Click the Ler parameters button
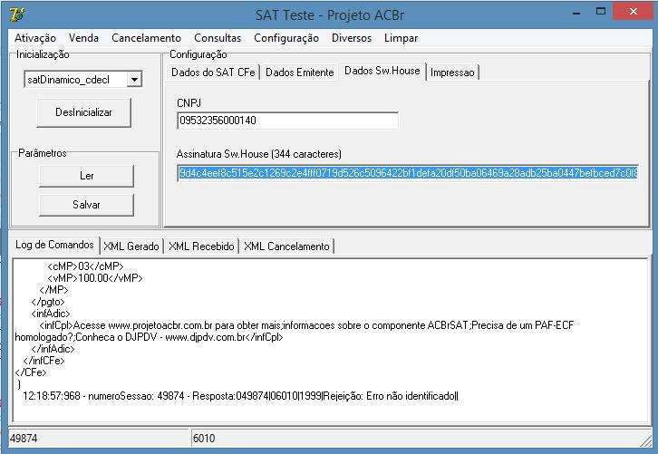Viewport: 658px width, 454px height. point(86,176)
